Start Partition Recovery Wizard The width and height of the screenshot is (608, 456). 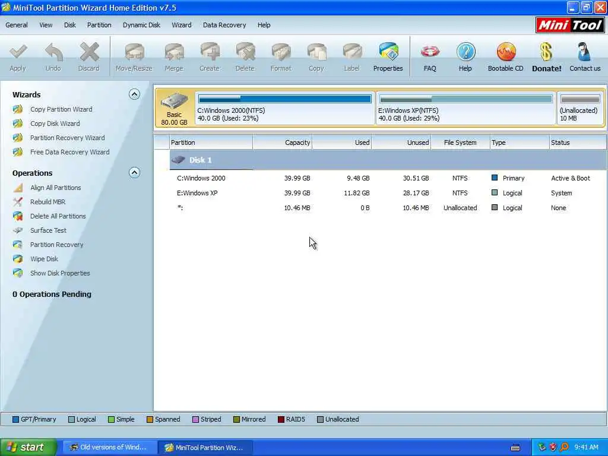coord(68,138)
